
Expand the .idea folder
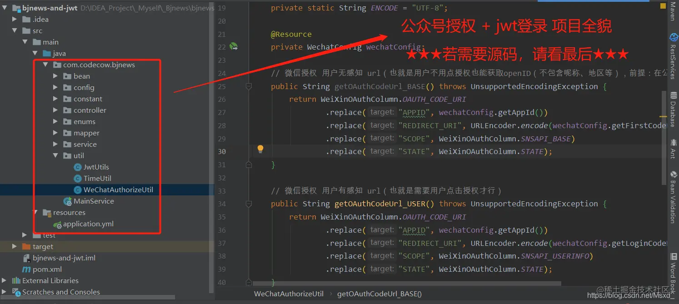click(15, 20)
